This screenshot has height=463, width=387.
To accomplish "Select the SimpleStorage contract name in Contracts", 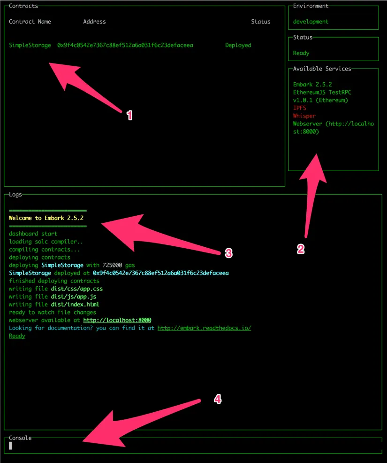I will pyautogui.click(x=30, y=45).
